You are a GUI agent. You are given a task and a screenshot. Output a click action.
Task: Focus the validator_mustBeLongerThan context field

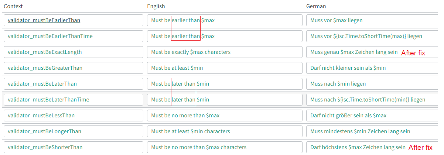pos(73,131)
